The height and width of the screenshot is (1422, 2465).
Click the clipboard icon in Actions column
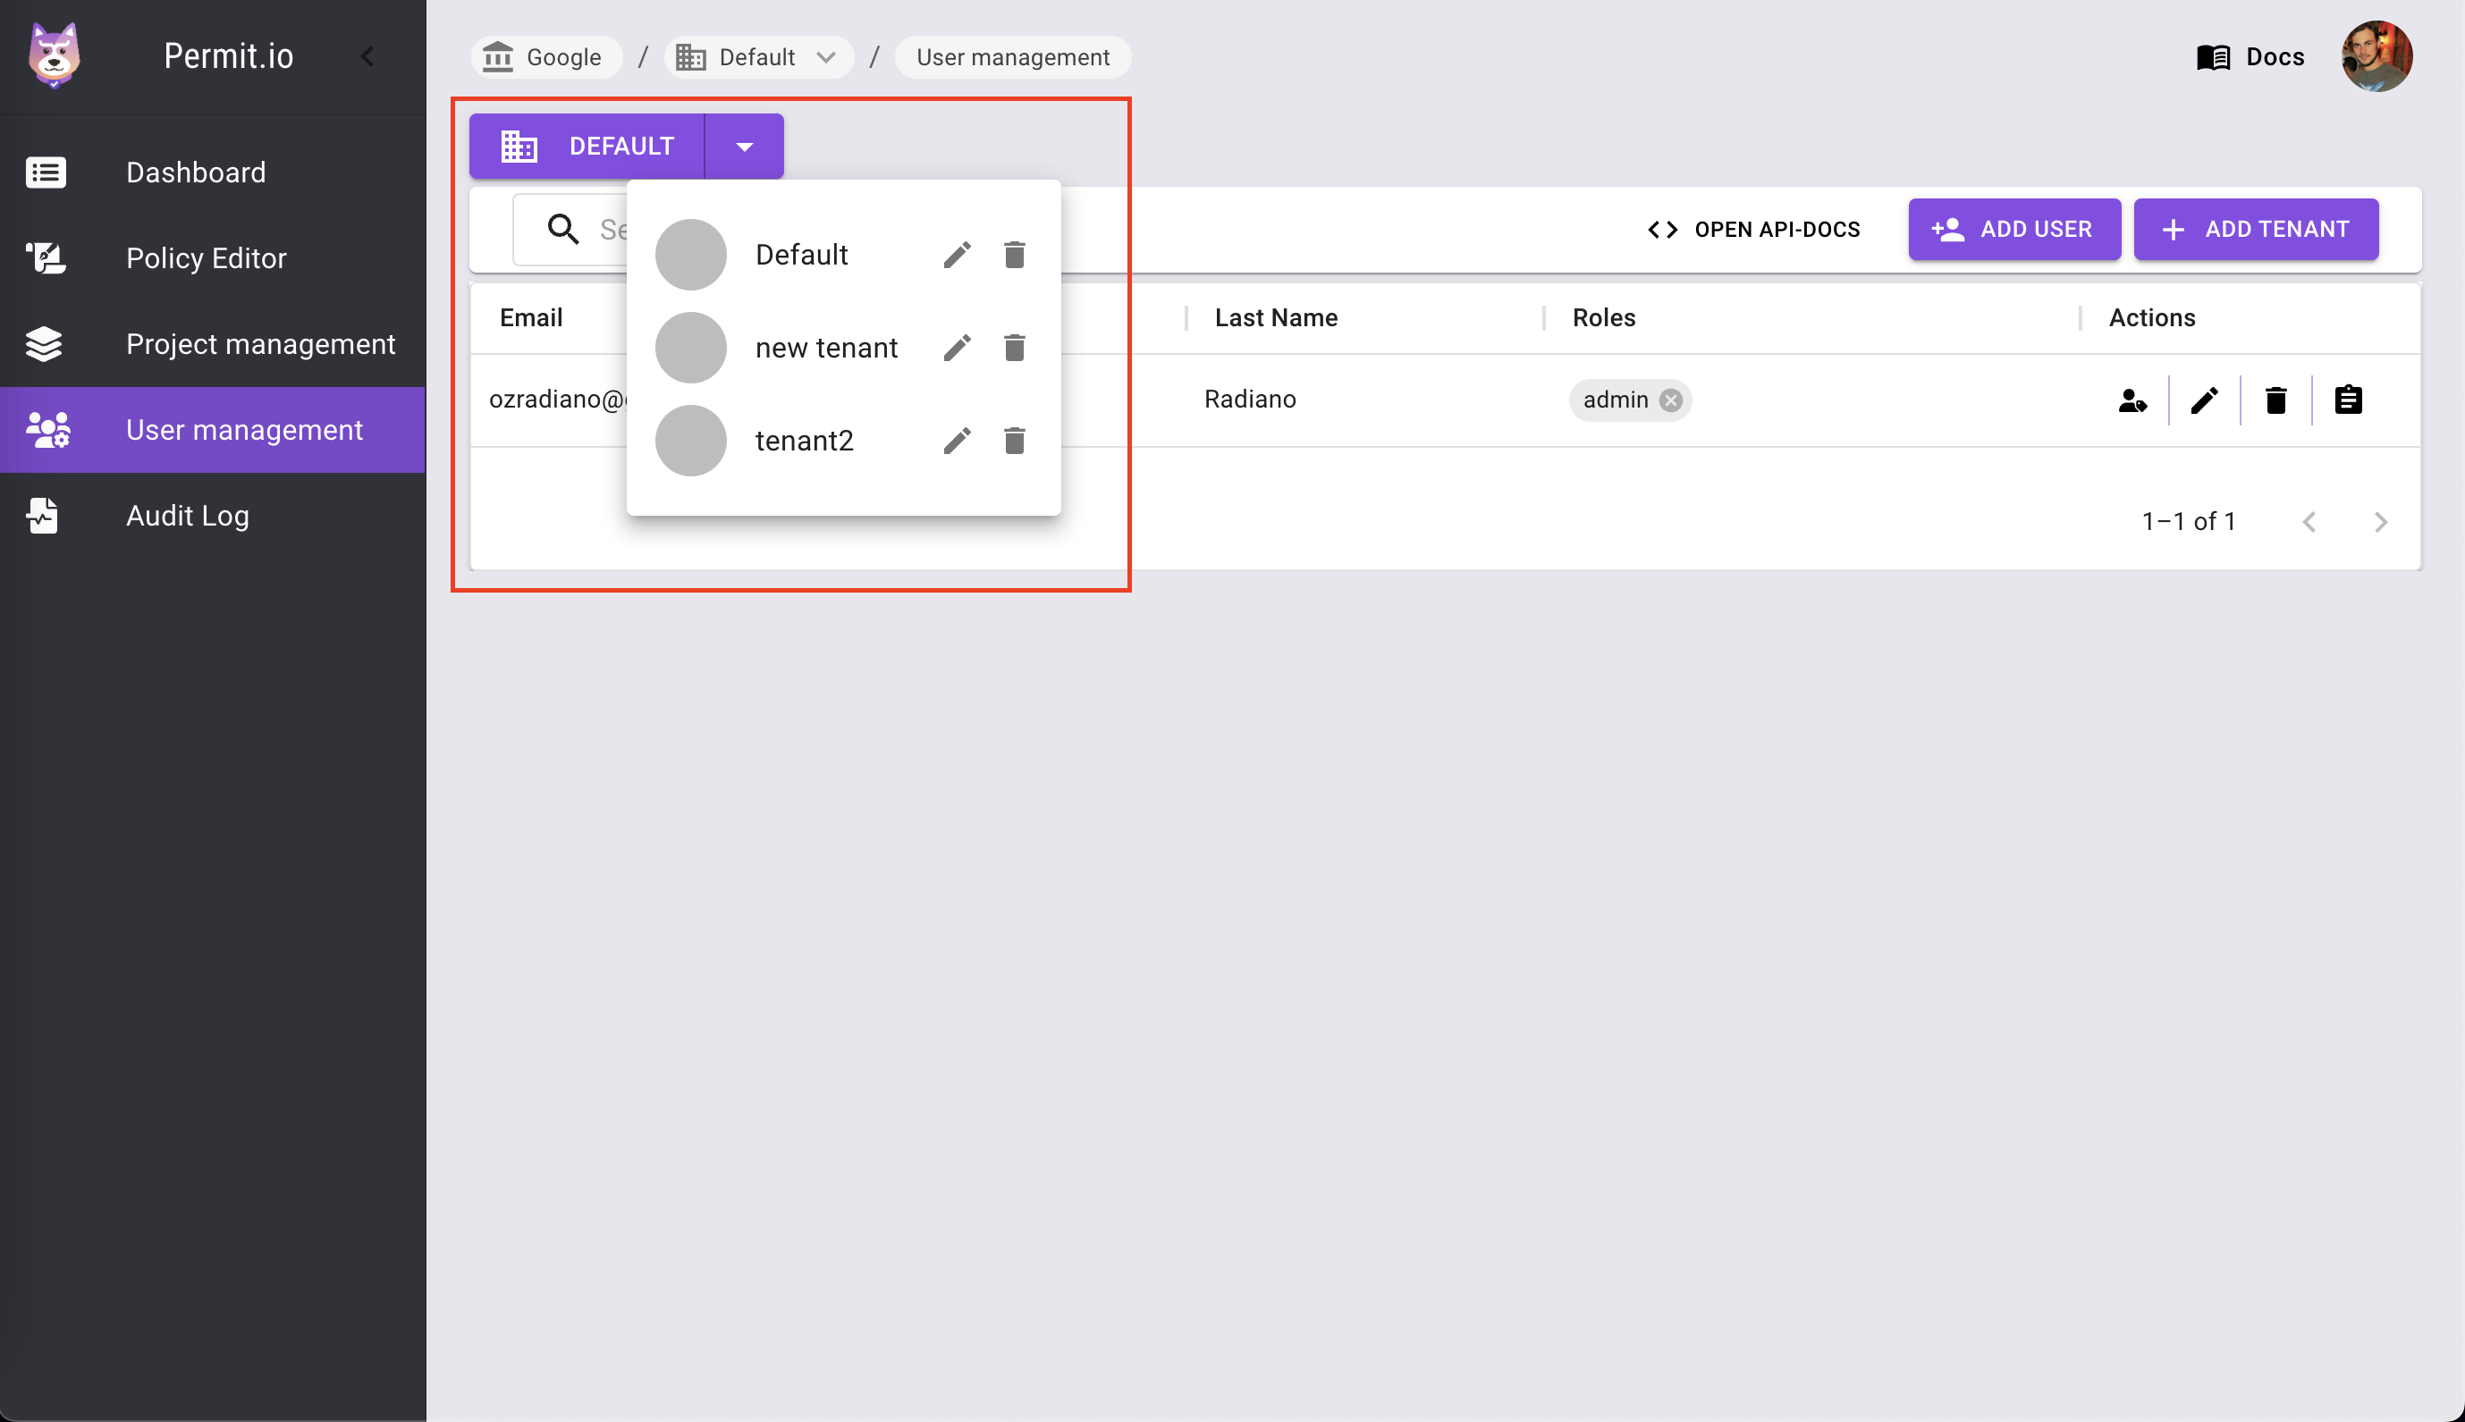(2347, 399)
